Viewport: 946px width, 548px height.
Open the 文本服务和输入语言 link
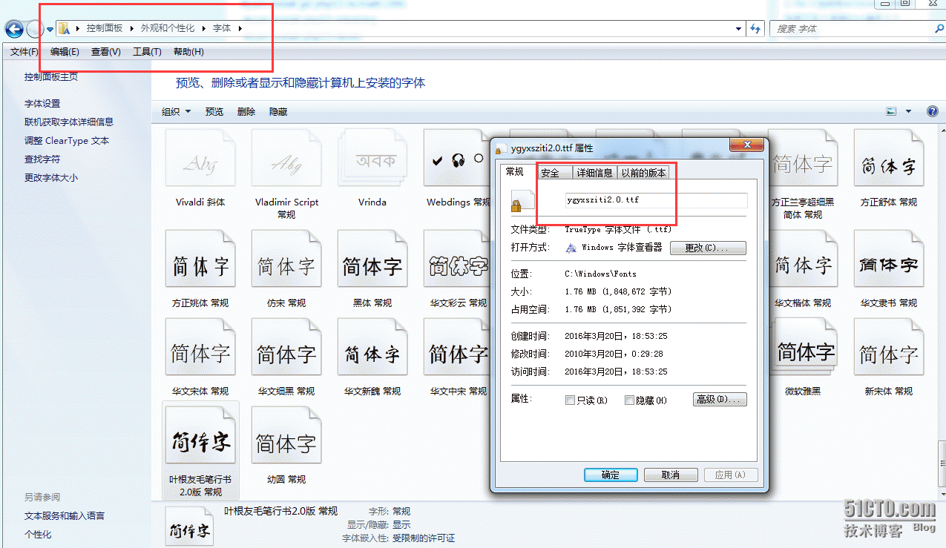click(65, 515)
